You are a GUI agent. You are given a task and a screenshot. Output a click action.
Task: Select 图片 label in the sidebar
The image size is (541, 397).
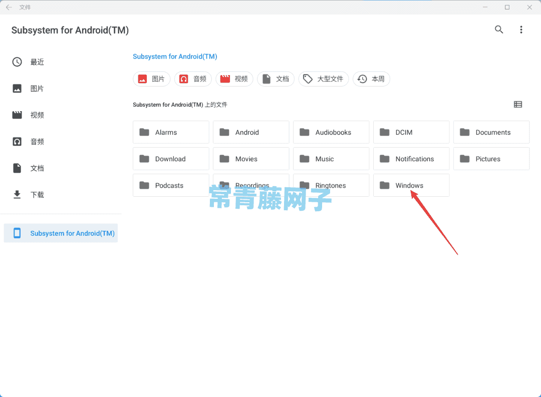point(37,89)
